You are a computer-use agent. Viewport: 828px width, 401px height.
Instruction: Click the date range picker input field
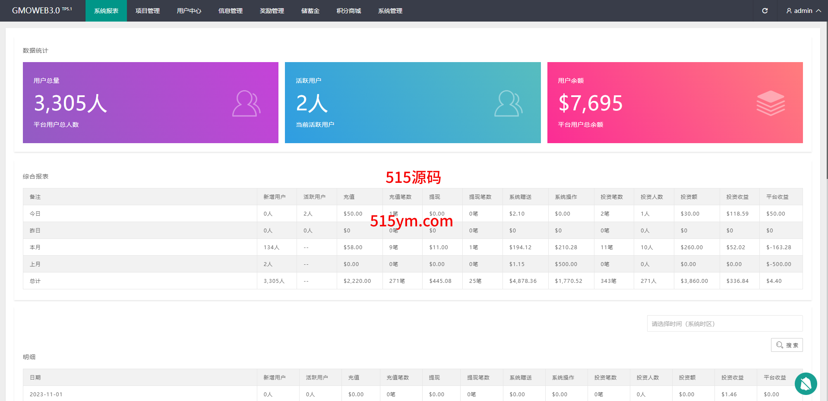pyautogui.click(x=724, y=324)
